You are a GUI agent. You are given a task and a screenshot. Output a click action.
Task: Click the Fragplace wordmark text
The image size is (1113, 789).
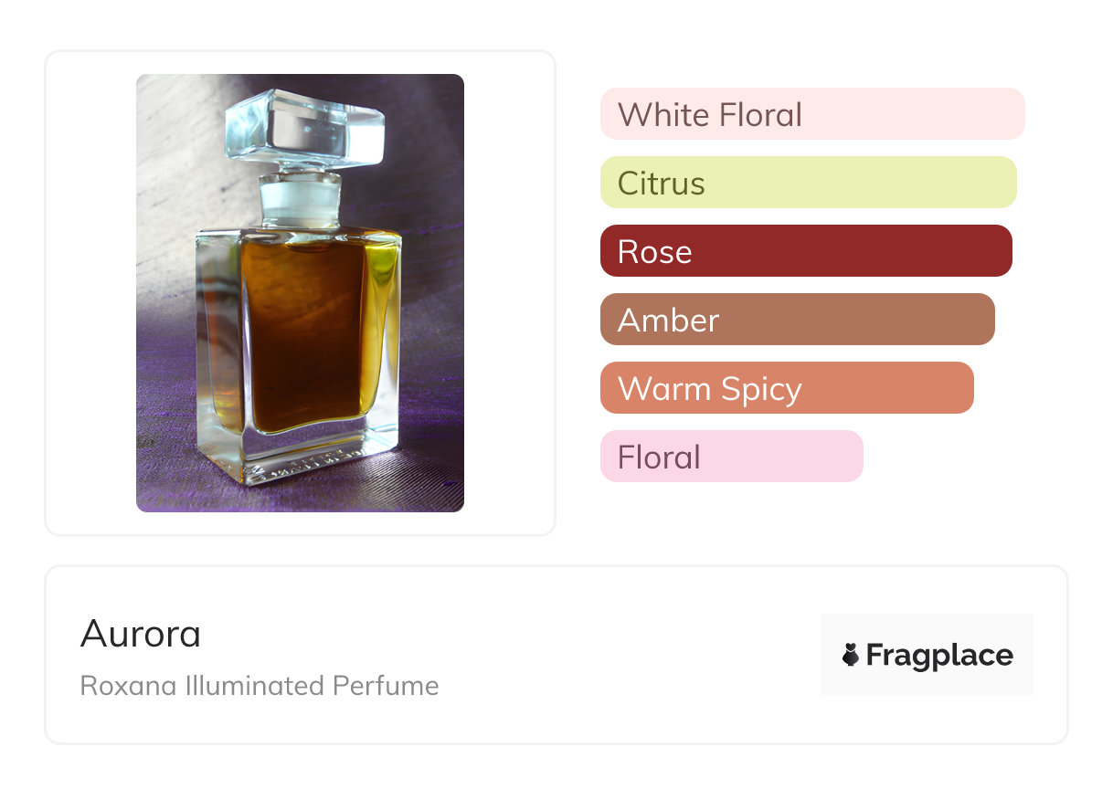click(939, 656)
